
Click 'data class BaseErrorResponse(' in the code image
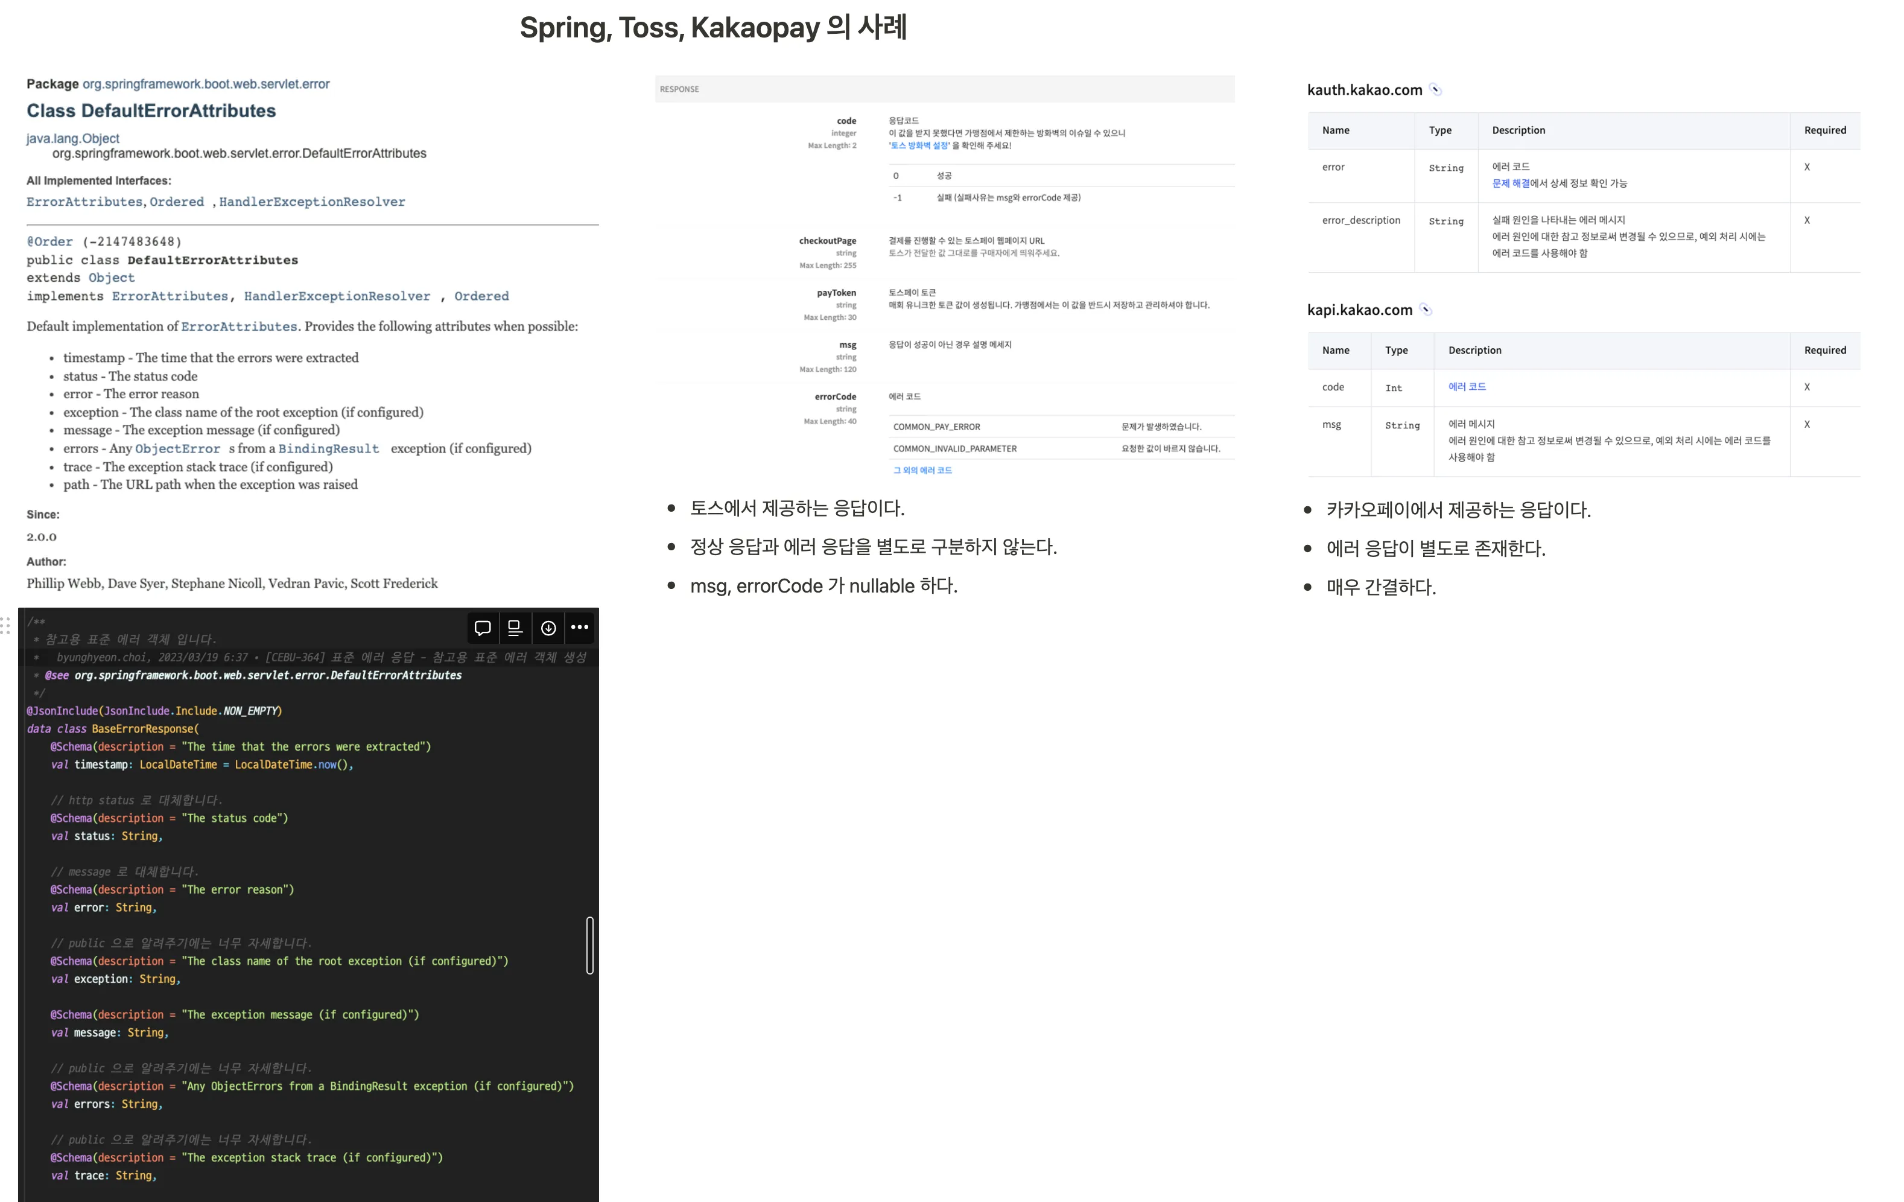click(x=113, y=729)
